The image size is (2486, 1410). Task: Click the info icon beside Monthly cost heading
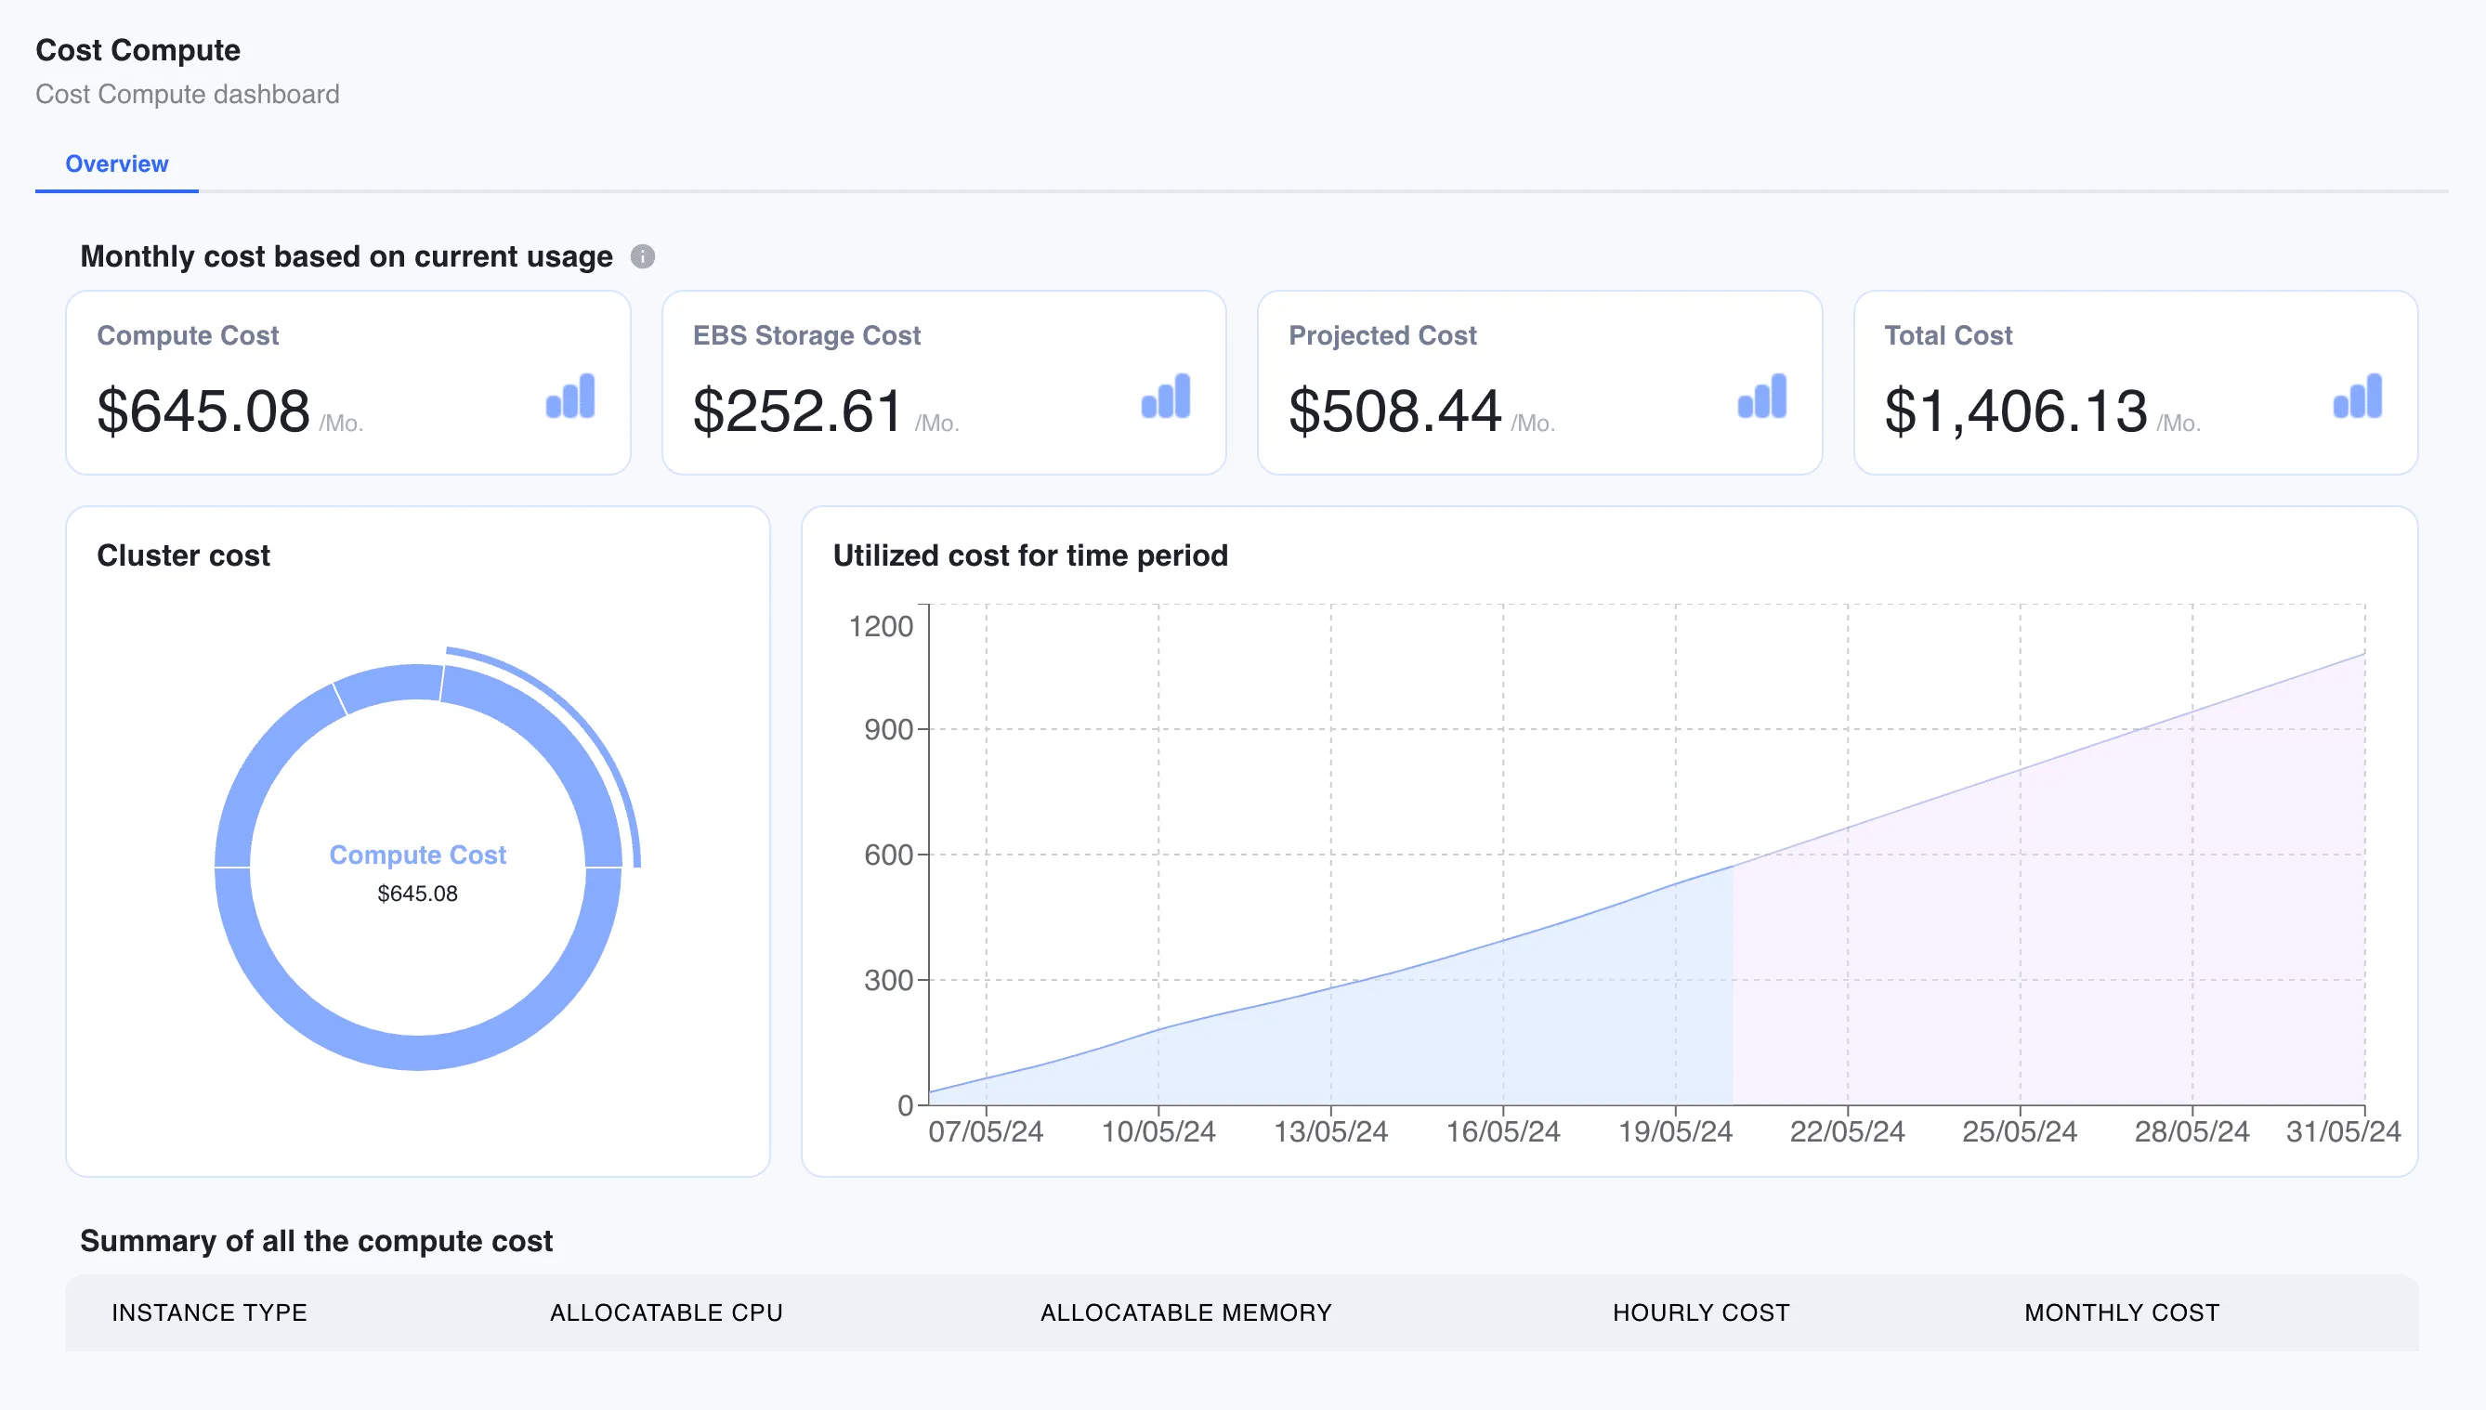click(642, 256)
